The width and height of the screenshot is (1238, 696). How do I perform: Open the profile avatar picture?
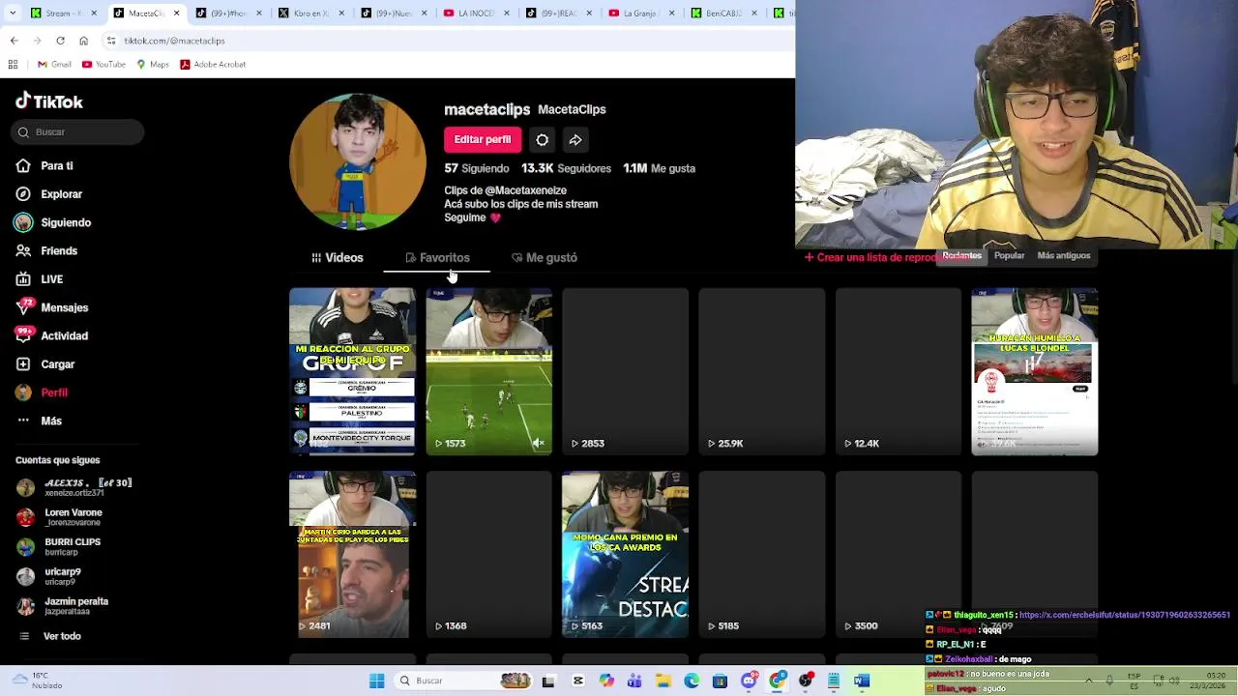click(x=357, y=161)
